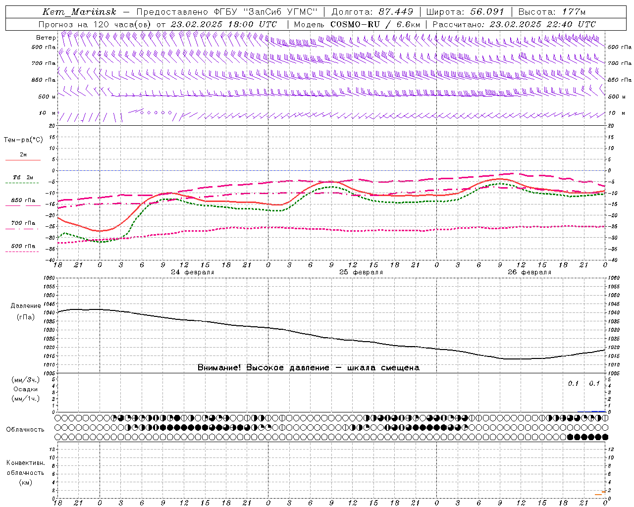Click the Kem_Mariinsk station title
Viewport: 634px width, 507px height.
tap(79, 12)
